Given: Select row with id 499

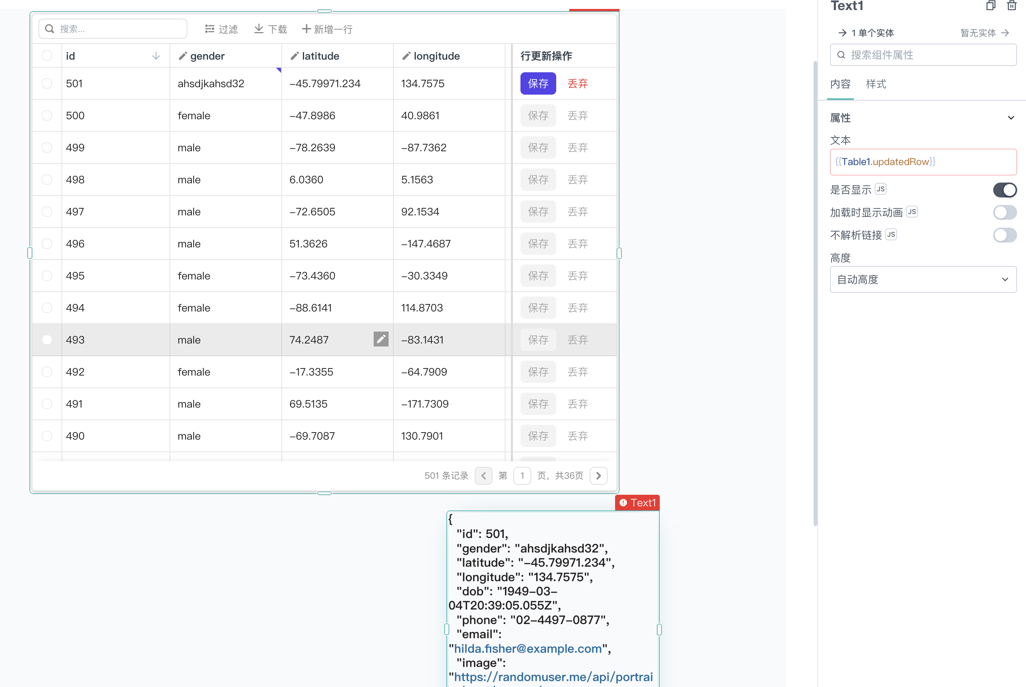Looking at the screenshot, I should coord(47,147).
